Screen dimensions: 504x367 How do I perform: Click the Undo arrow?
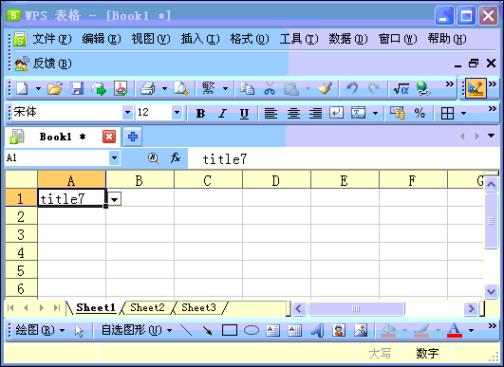(x=352, y=88)
